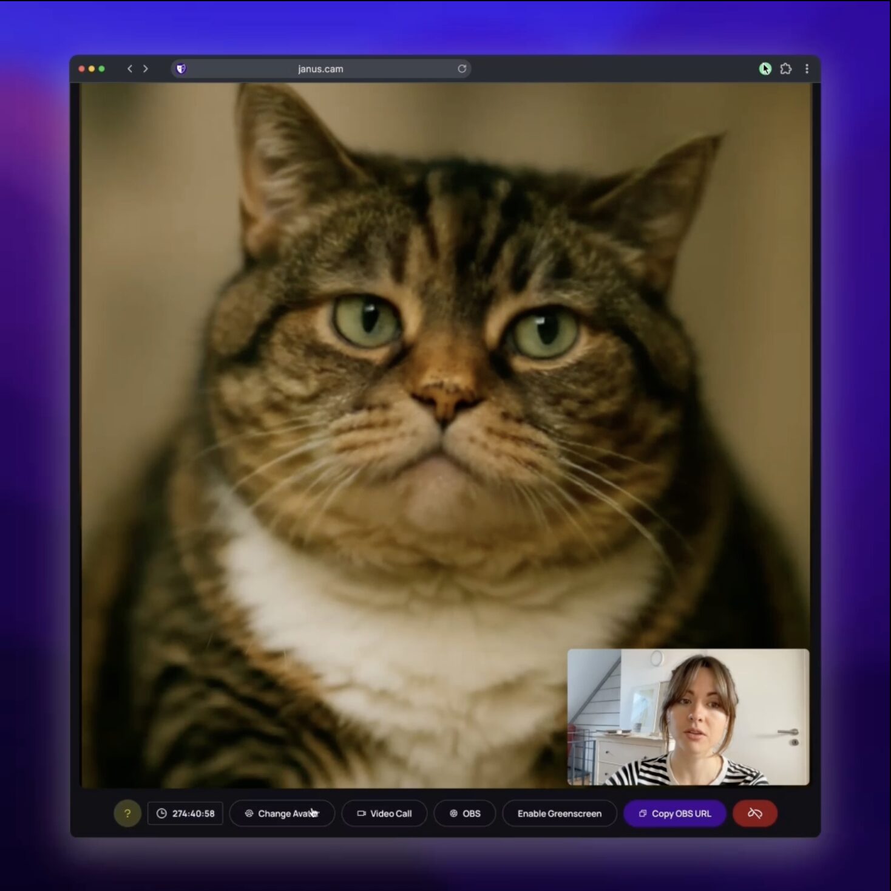Open the Change Avatar picker
This screenshot has height=891, width=891.
(282, 813)
